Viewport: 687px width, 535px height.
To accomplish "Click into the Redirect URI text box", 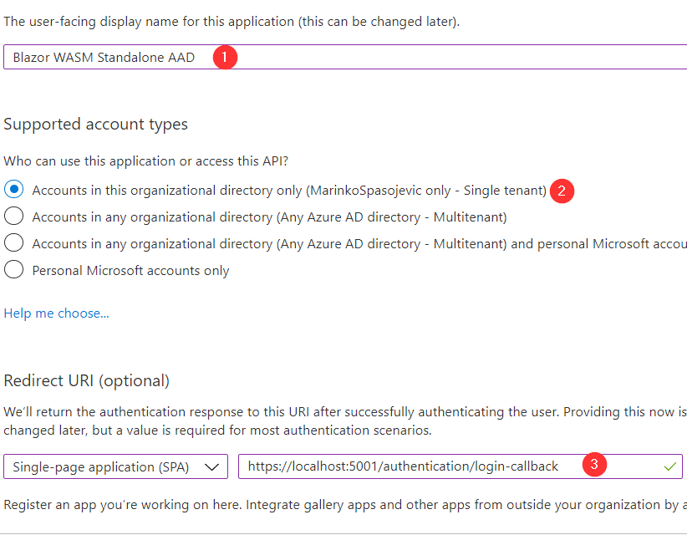I will coord(401,466).
